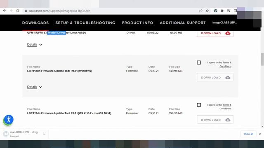Click the browser forward arrow

click(x=11, y=11)
